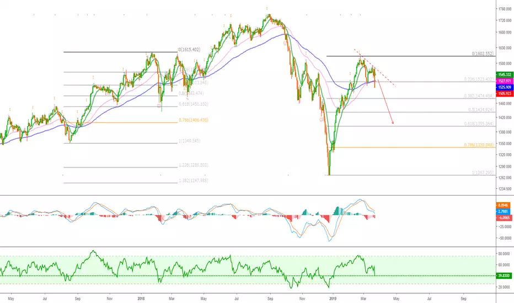Click the 1630.000 price axis tick

point(505,48)
